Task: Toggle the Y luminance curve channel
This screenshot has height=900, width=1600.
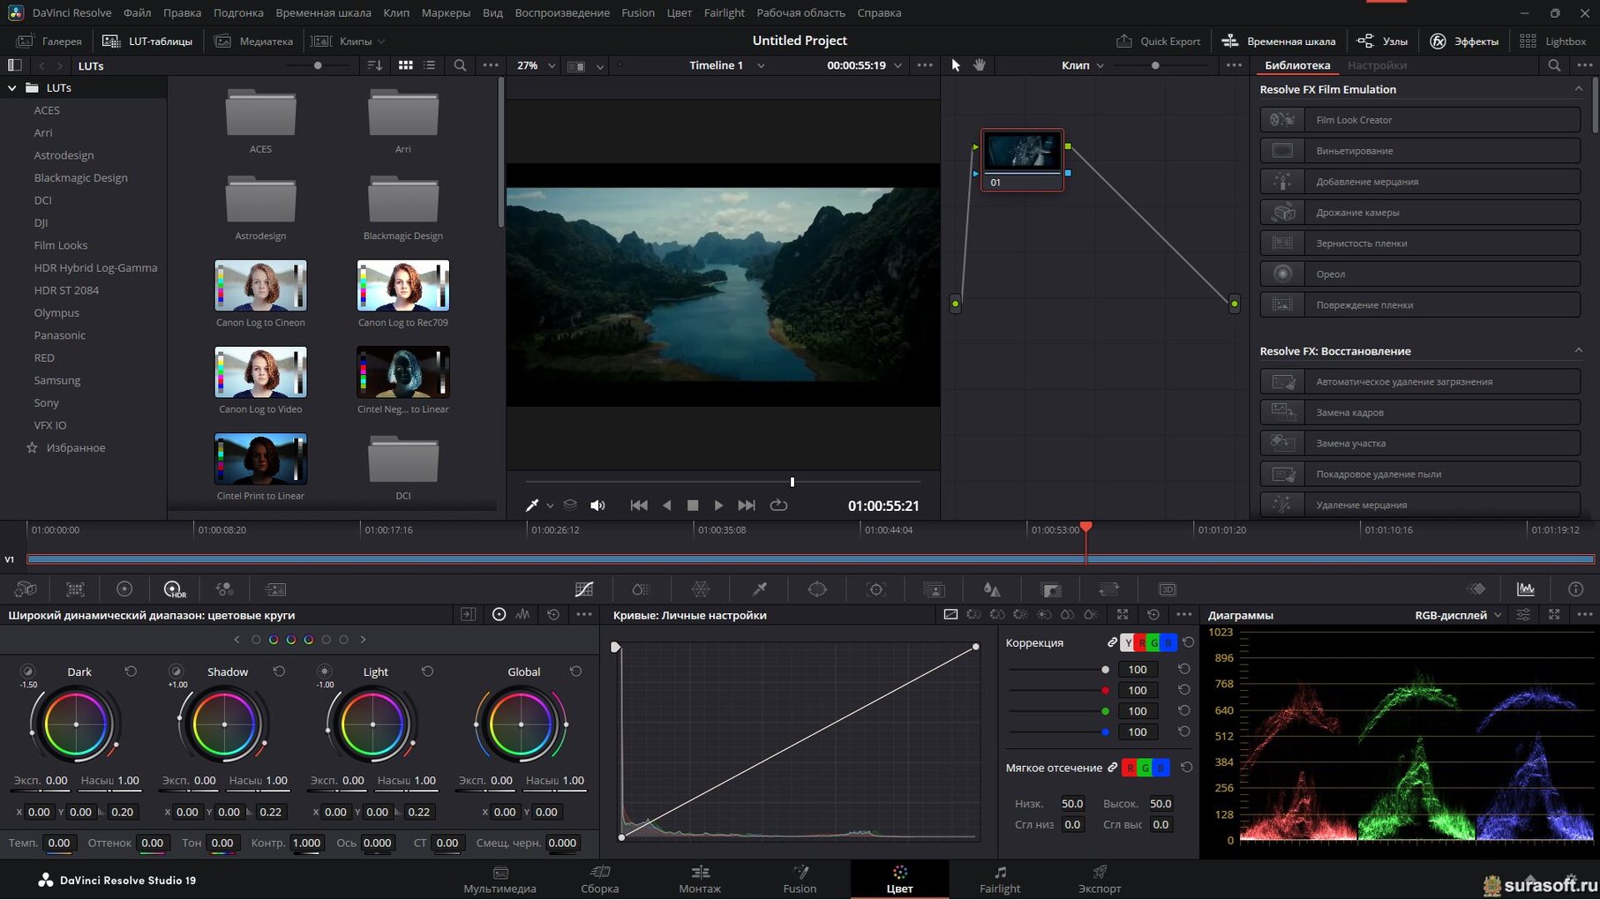Action: coord(1128,643)
